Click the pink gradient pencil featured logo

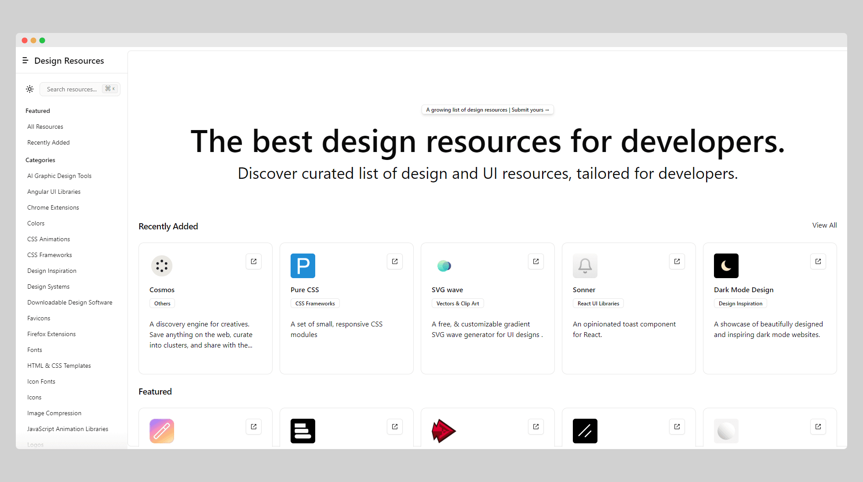coord(162,431)
